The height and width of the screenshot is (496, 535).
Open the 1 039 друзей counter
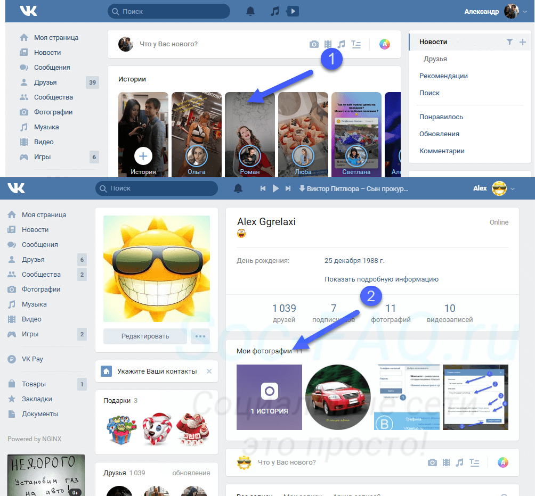point(284,313)
